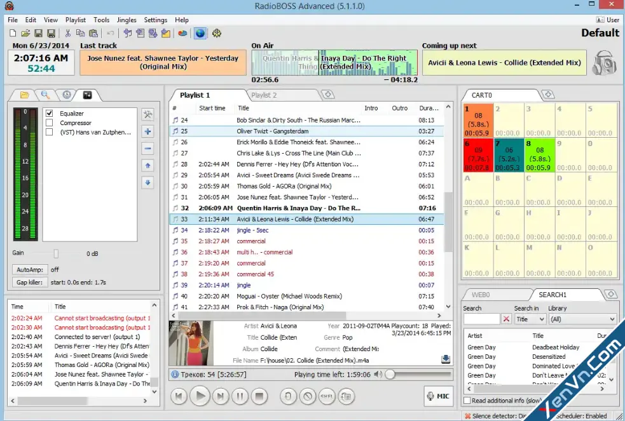This screenshot has height=421, width=625.
Task: Click the blue plus add-effect button
Action: [x=148, y=131]
